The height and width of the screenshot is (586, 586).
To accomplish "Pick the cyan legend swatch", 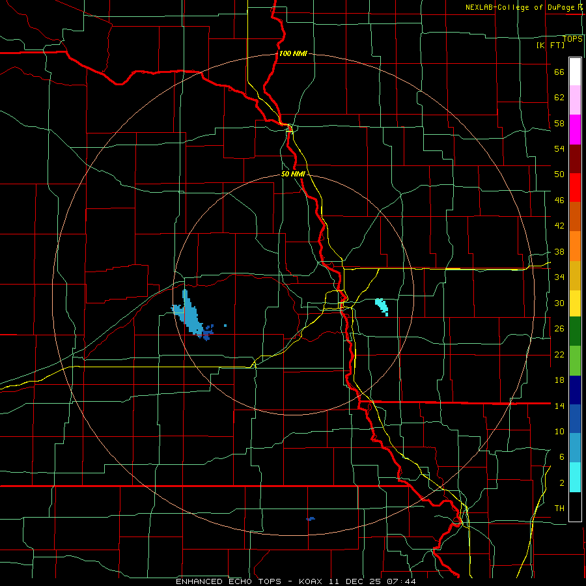I will (575, 477).
